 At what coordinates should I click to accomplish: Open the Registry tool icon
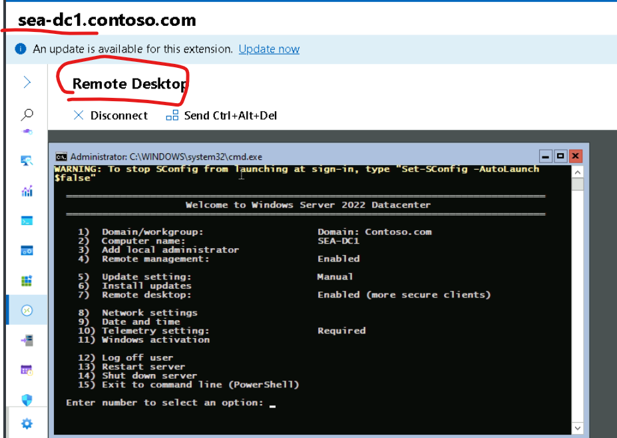point(27,281)
